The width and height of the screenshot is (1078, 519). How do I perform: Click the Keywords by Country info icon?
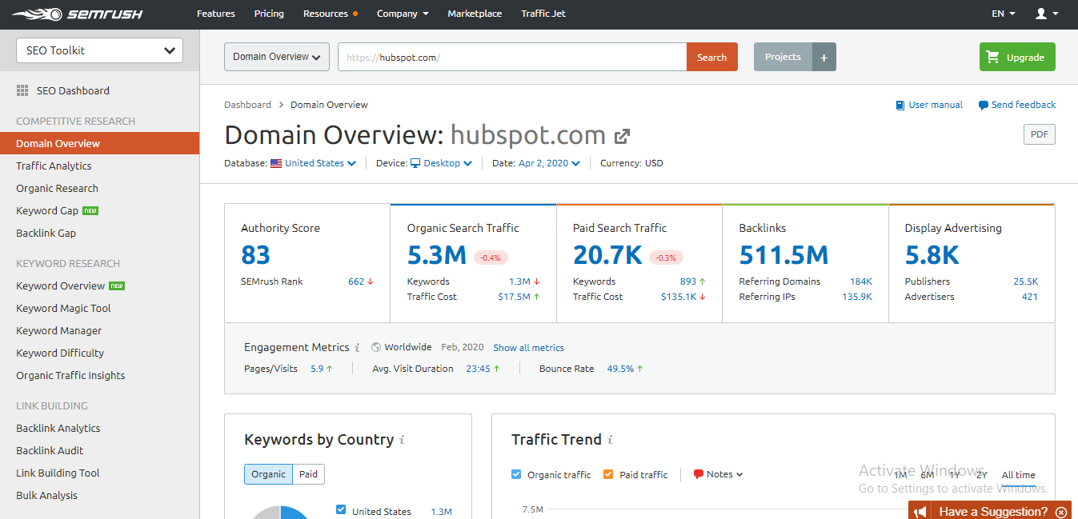[402, 440]
